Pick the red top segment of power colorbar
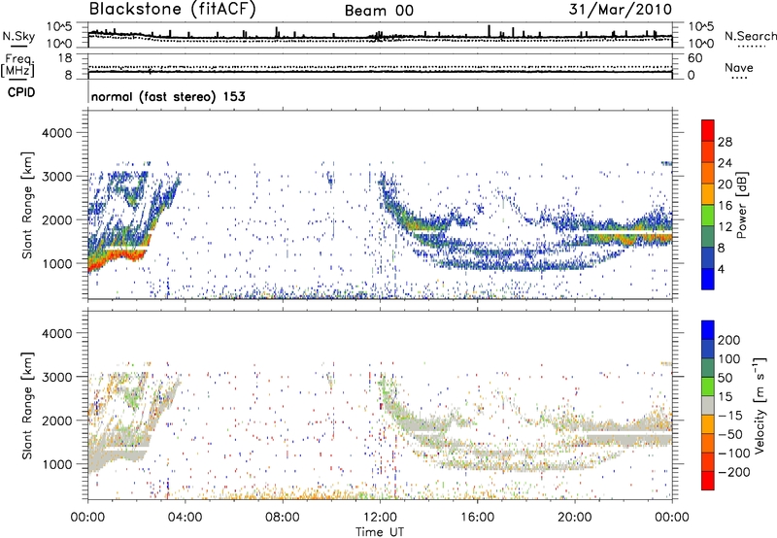Screen dimensions: 777x538 click(708, 130)
